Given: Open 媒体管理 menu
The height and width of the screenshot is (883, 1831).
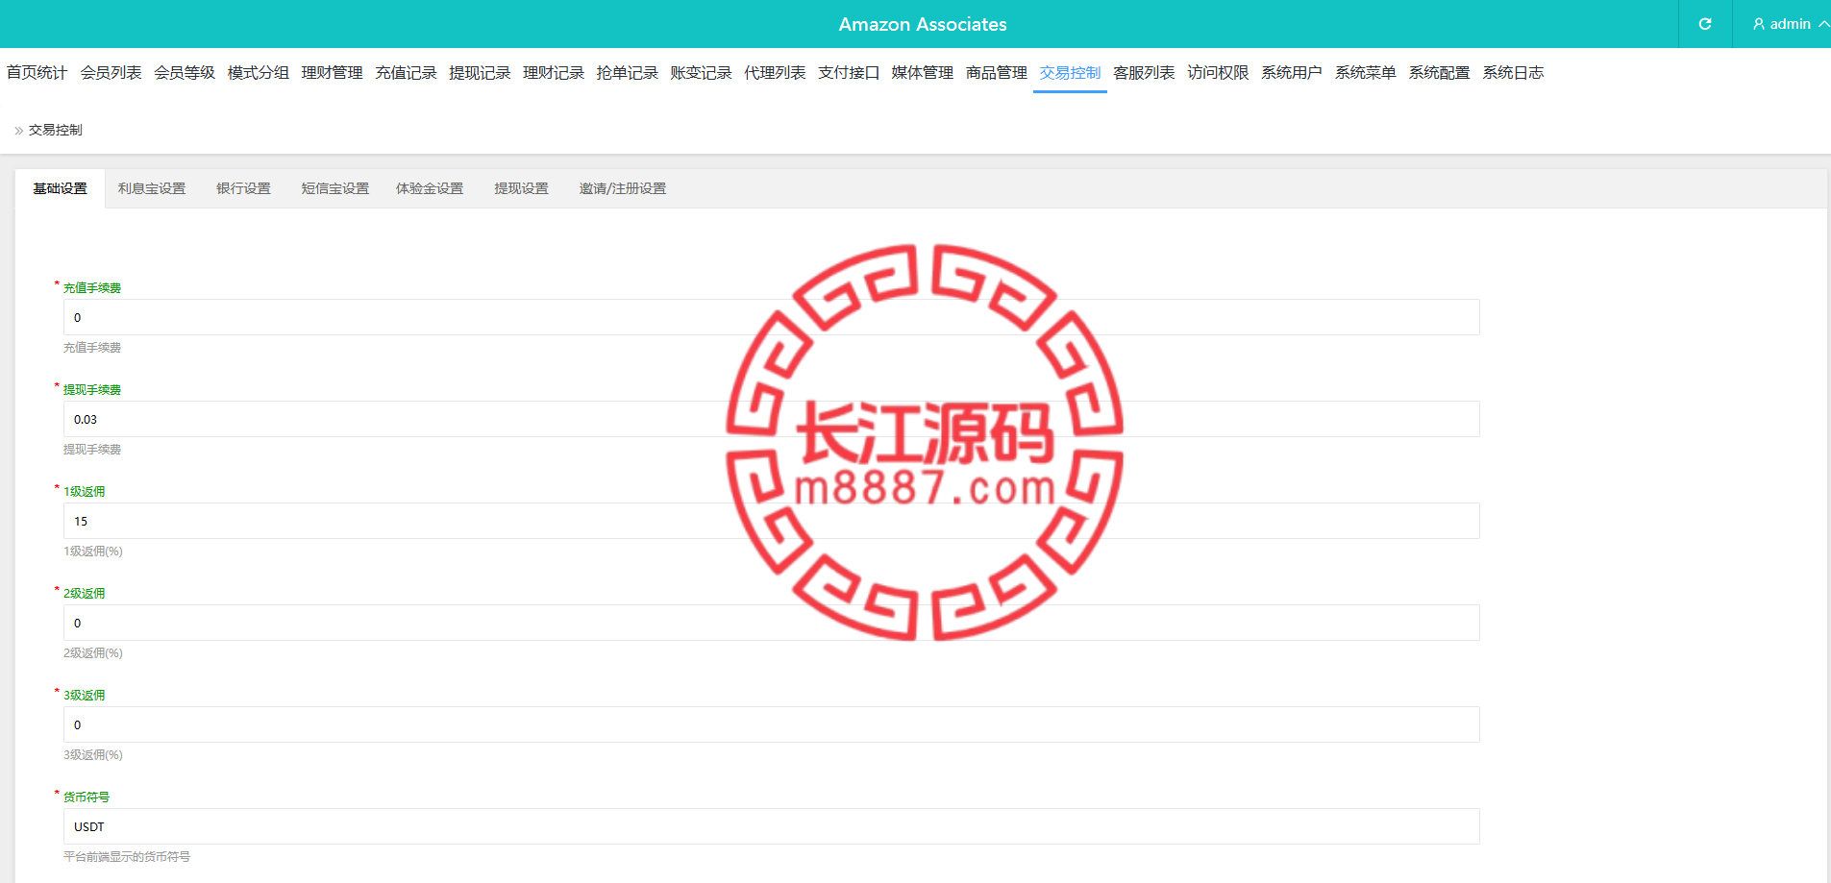Looking at the screenshot, I should tap(922, 73).
